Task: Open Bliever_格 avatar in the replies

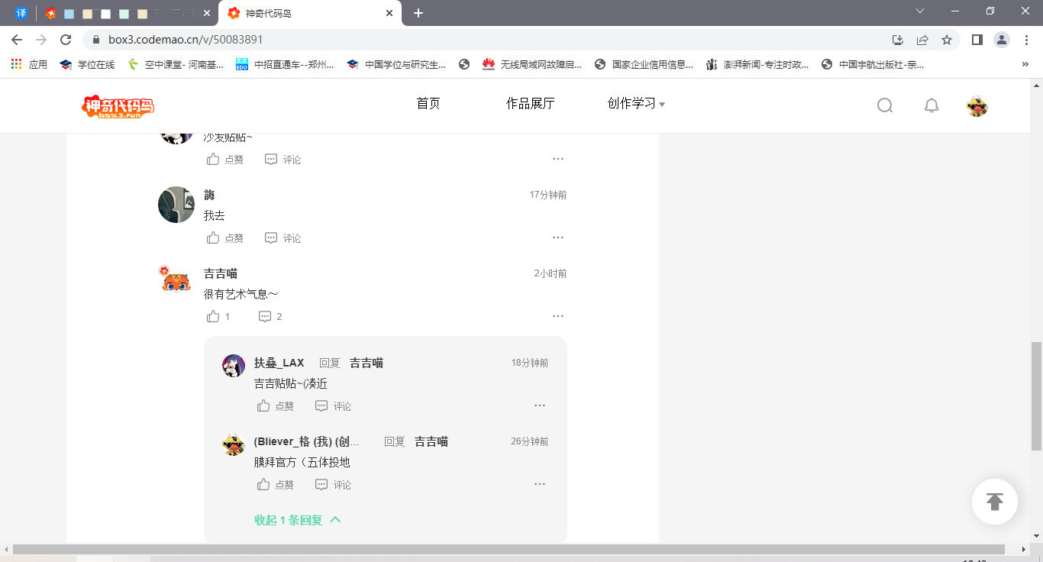Action: [x=234, y=444]
